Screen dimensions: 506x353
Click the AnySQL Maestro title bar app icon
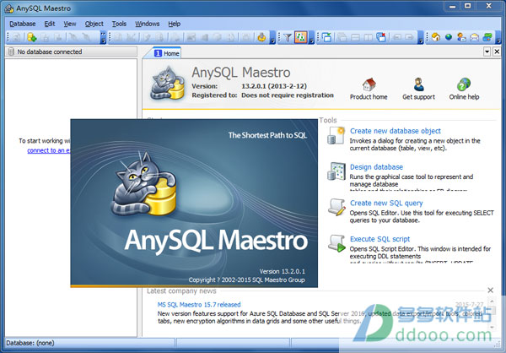[9, 8]
